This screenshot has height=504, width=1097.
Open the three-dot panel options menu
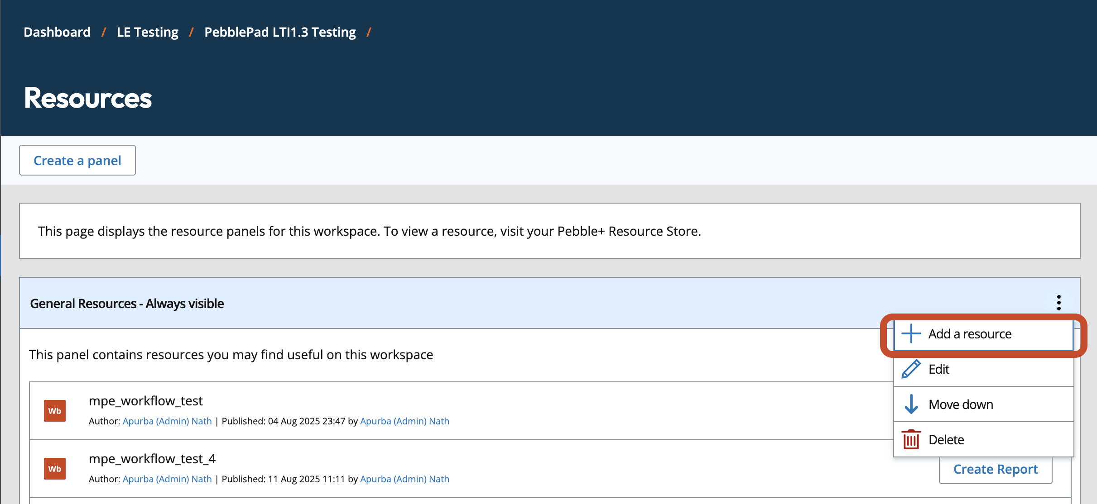pos(1059,303)
